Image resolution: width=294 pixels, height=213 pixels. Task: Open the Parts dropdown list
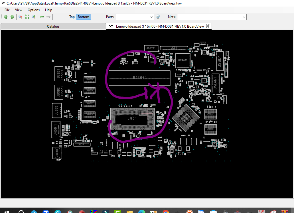(151, 17)
